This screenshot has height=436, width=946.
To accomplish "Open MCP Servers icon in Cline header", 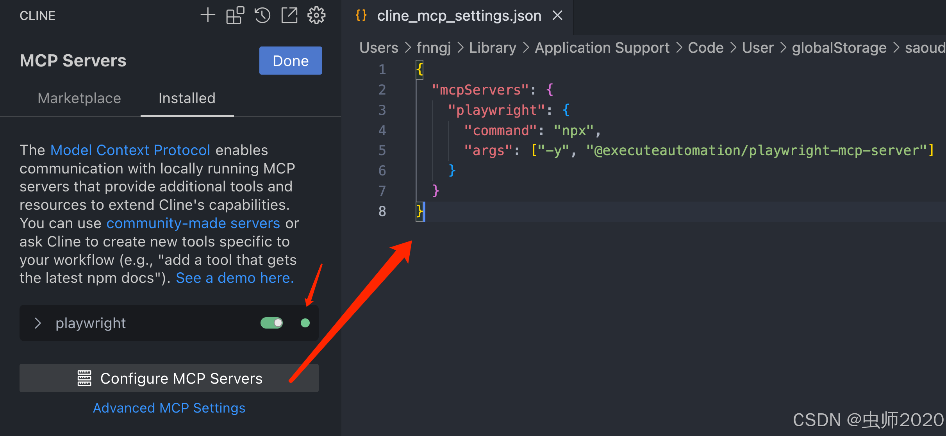I will 235,16.
